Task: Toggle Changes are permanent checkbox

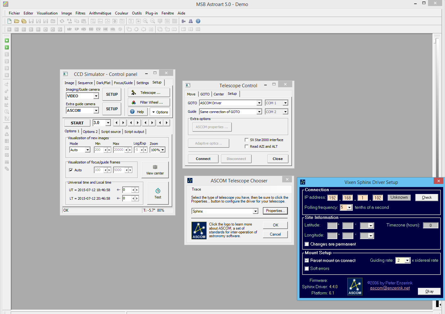Action: [307, 244]
